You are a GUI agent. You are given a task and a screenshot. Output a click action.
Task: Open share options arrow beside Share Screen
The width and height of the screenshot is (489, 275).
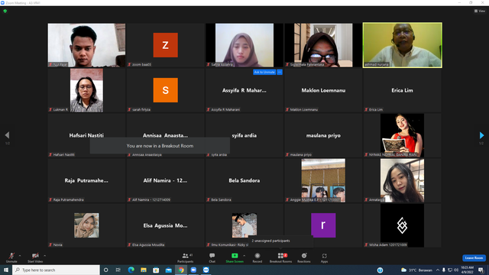244,256
